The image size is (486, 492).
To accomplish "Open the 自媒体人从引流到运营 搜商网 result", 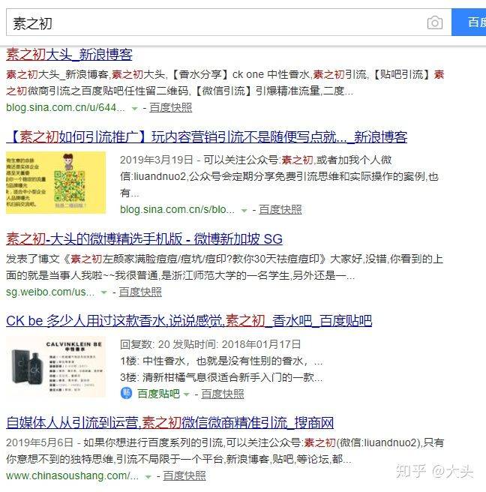I will [169, 423].
